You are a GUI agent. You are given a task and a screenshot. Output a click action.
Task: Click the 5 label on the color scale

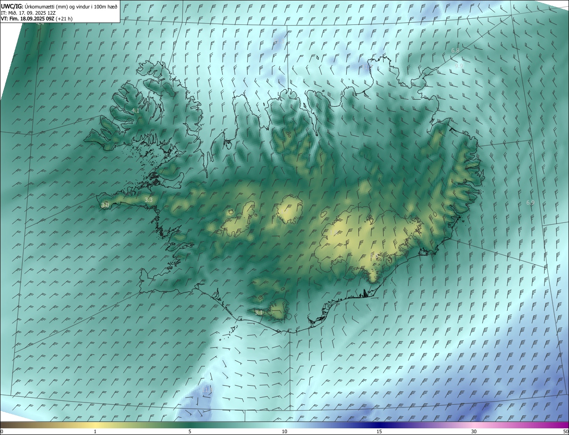190,431
